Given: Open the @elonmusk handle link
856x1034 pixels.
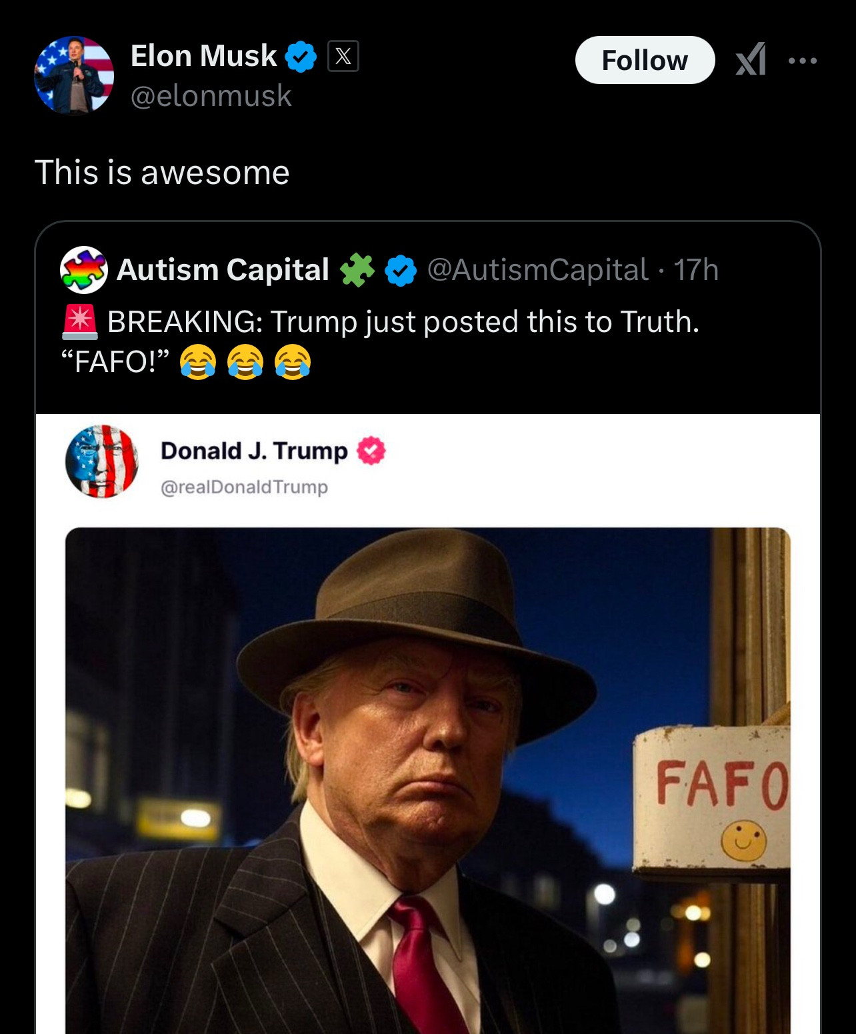Looking at the screenshot, I should coord(211,96).
